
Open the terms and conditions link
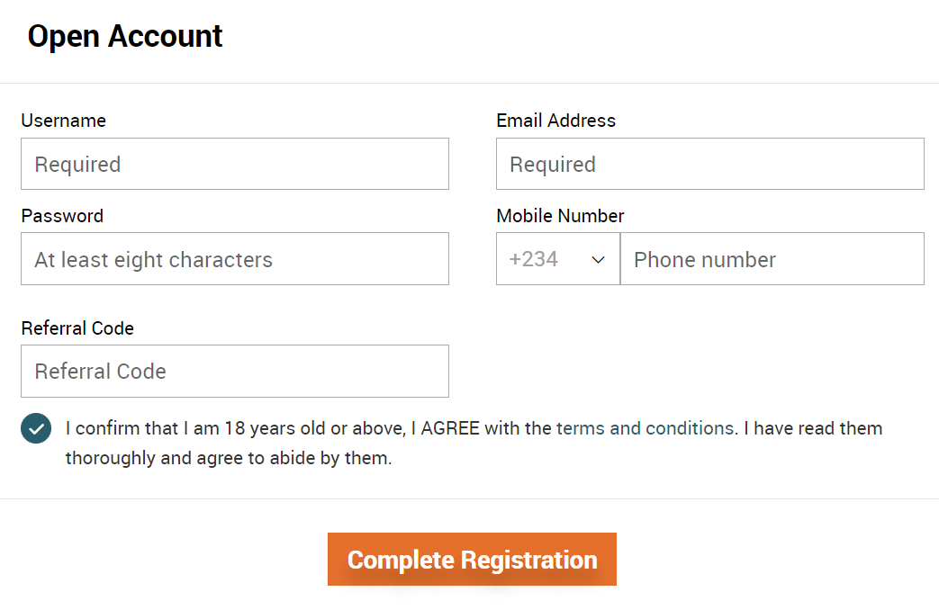click(x=645, y=428)
